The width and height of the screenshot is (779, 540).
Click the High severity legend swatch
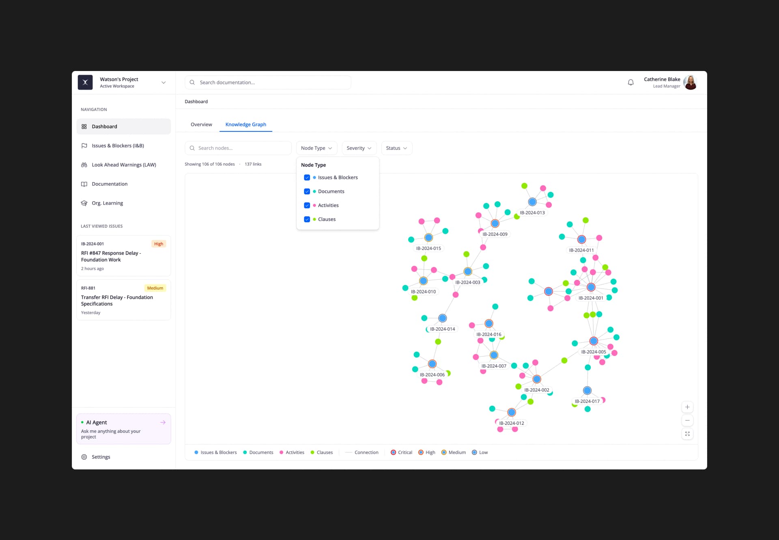421,452
